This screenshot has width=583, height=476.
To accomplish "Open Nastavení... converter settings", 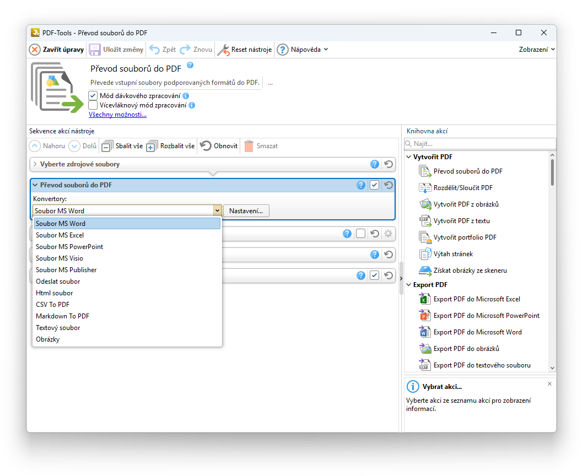I will pos(246,211).
